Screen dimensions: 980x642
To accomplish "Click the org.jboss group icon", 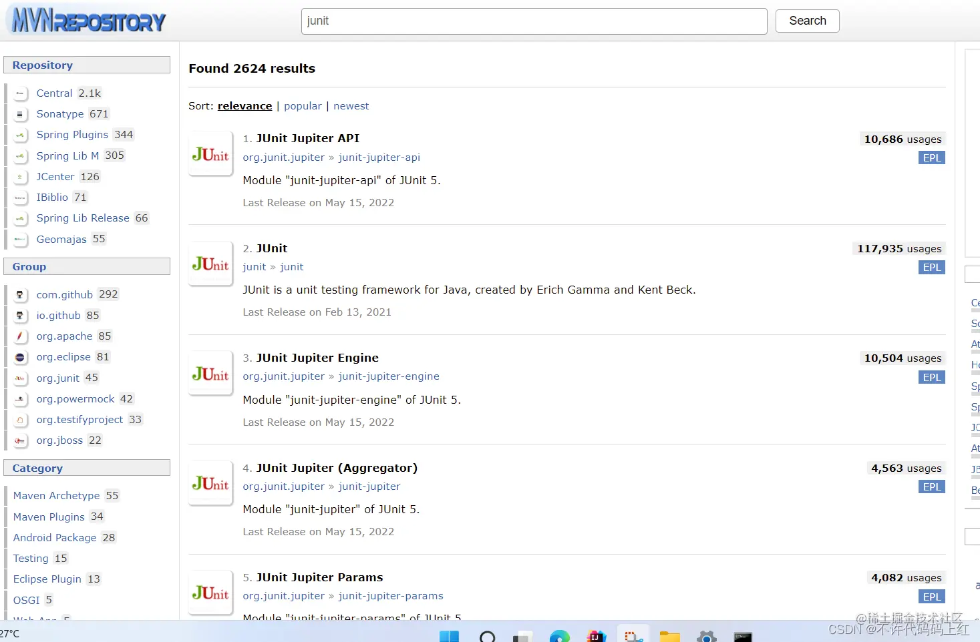I will coord(20,440).
